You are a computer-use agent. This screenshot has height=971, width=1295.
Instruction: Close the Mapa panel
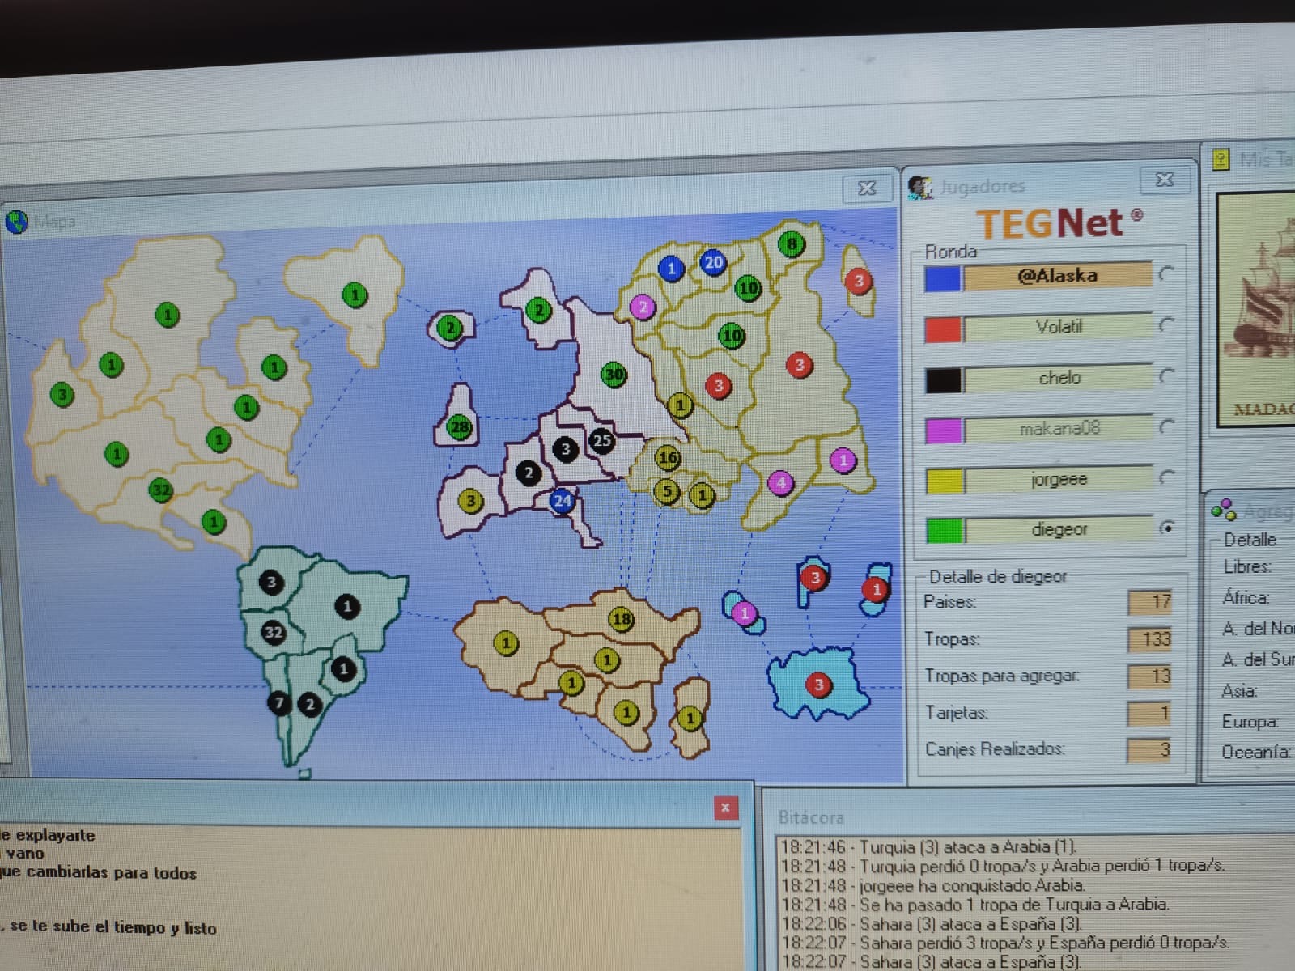[866, 189]
